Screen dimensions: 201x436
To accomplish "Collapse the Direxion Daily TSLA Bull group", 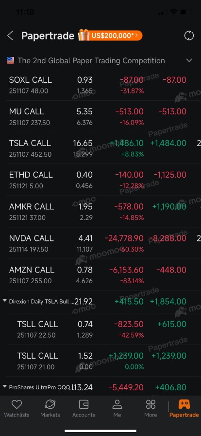I will coord(4,301).
